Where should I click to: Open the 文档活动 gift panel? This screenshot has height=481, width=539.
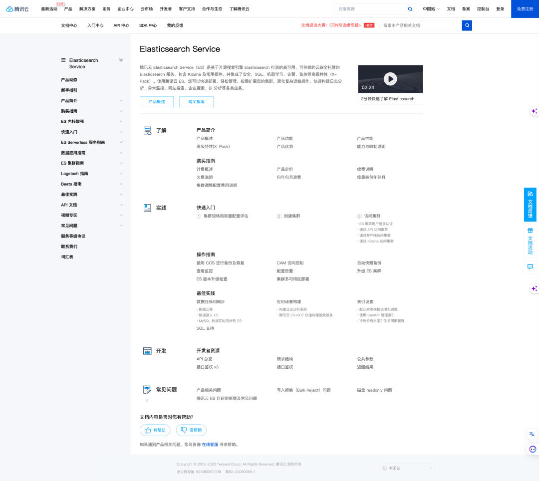tap(530, 241)
